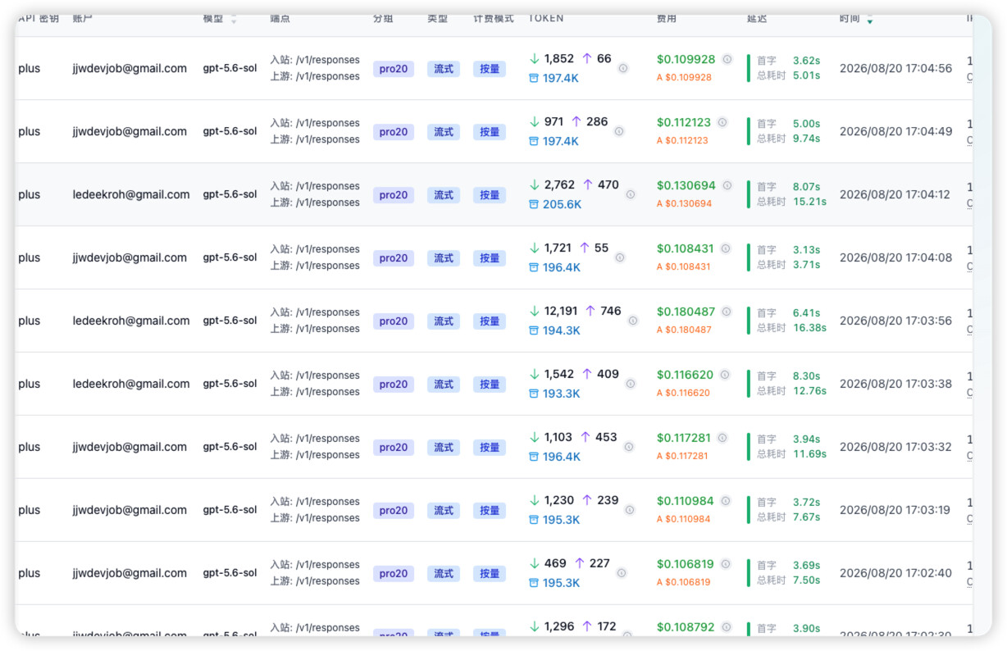Click timestamp 2026/08/20 17:03:32
Screen dimensions: 1007x651
click(x=895, y=447)
